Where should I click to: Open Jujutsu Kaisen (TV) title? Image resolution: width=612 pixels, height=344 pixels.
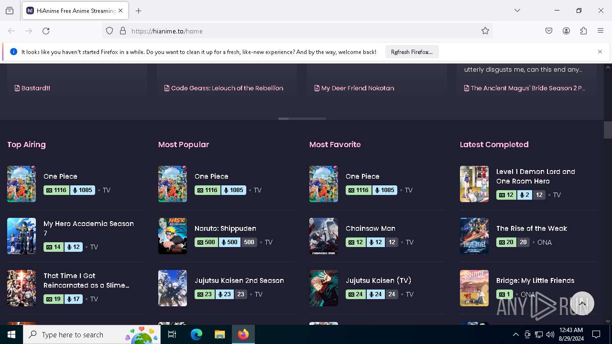click(x=379, y=280)
